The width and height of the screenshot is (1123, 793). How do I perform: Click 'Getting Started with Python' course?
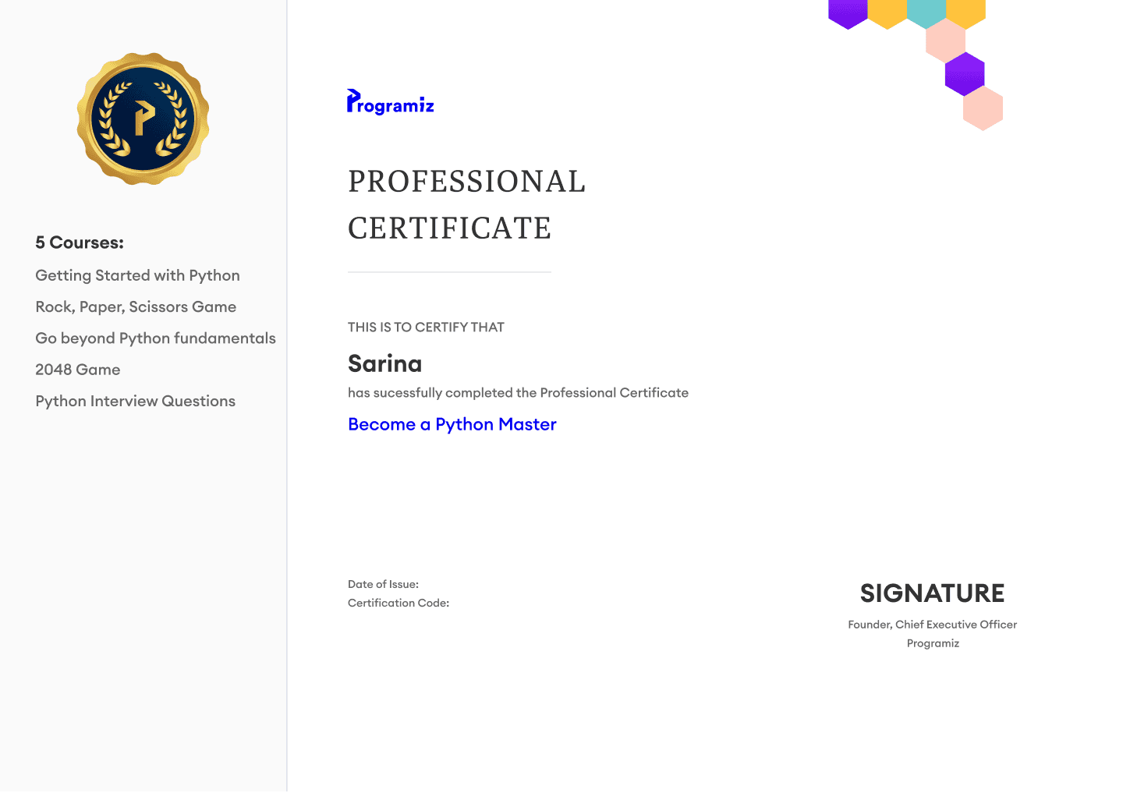pos(137,276)
